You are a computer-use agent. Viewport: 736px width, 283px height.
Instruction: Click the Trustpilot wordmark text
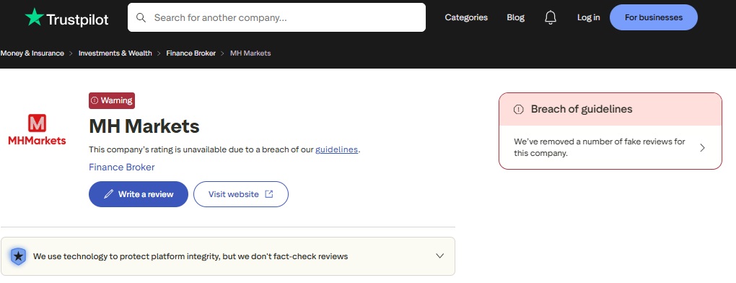[77, 19]
